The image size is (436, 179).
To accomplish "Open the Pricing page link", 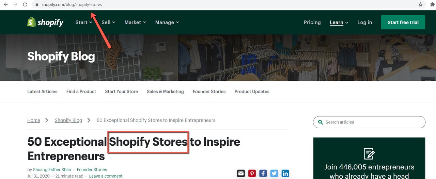I will [x=312, y=22].
